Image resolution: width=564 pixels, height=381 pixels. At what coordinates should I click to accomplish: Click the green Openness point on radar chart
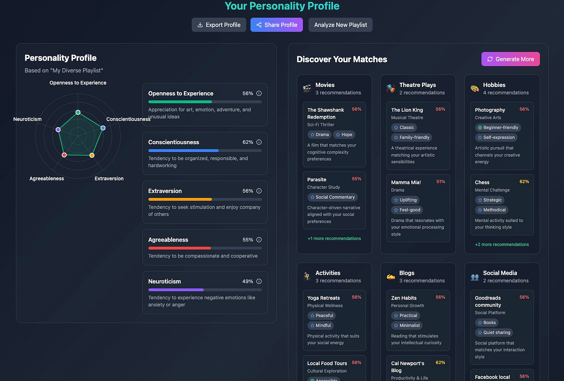tap(78, 112)
